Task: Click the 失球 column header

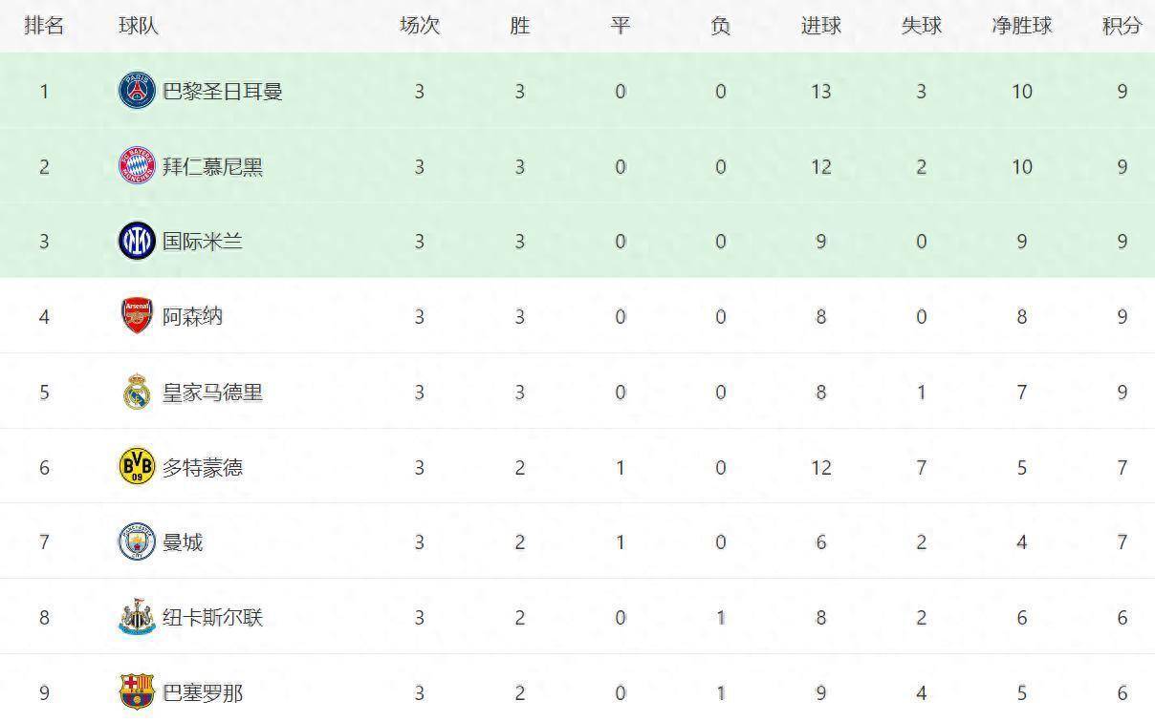Action: pyautogui.click(x=921, y=26)
